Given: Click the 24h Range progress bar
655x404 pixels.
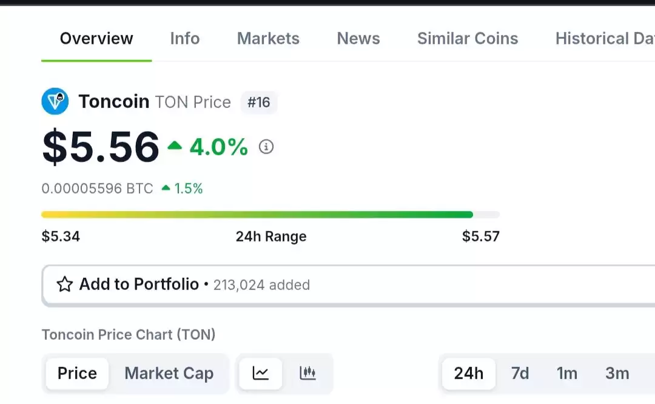Looking at the screenshot, I should click(x=270, y=215).
